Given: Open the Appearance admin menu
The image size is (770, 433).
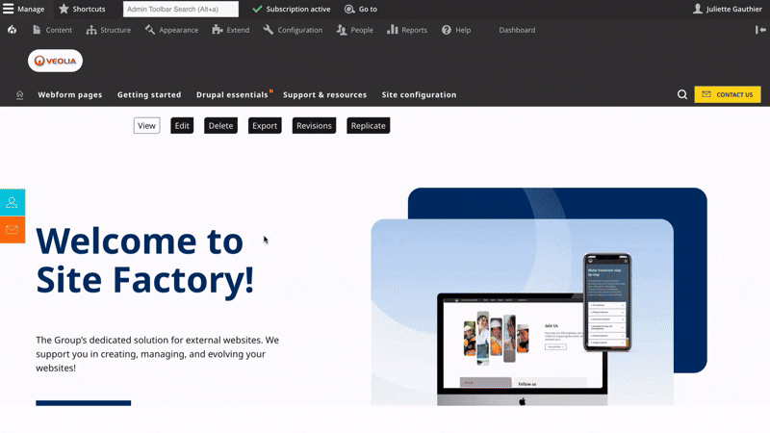Looking at the screenshot, I should pyautogui.click(x=171, y=30).
